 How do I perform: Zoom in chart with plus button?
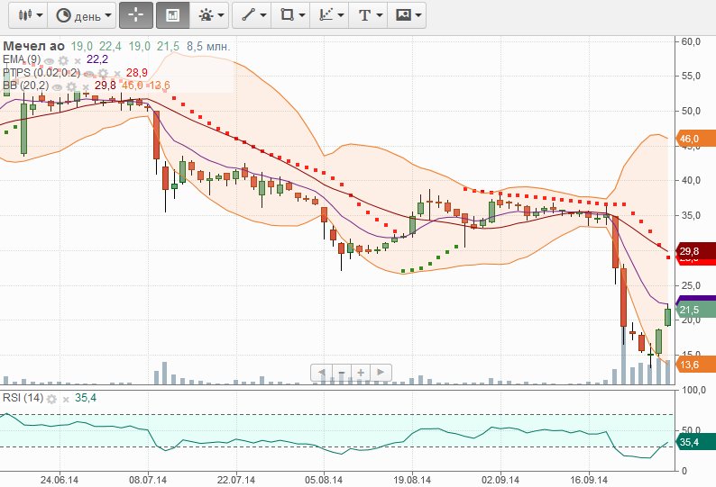[361, 372]
